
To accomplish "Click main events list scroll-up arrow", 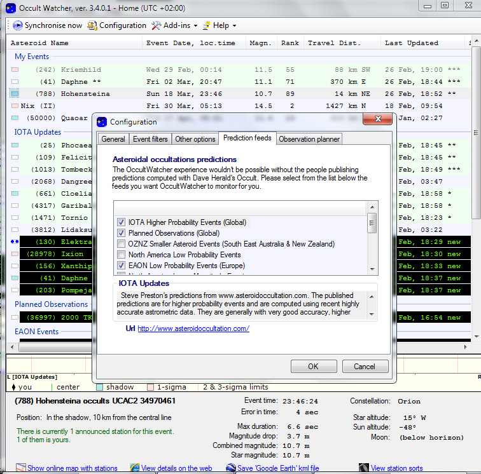I will pyautogui.click(x=477, y=41).
